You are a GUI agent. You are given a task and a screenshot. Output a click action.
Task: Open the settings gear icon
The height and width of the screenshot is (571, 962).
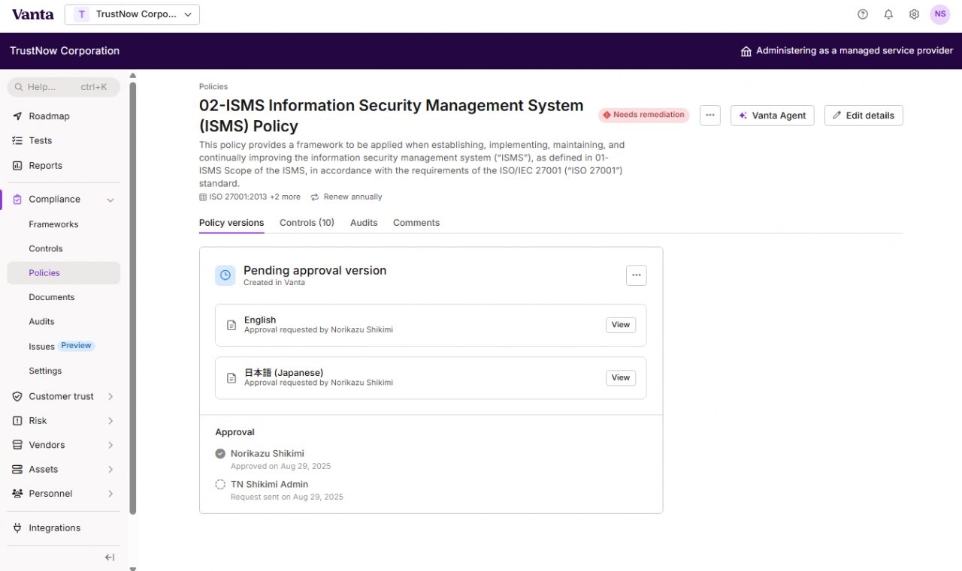tap(914, 14)
